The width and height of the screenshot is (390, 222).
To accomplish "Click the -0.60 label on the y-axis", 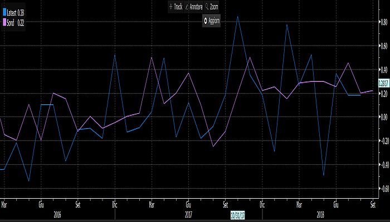I will (383, 189).
